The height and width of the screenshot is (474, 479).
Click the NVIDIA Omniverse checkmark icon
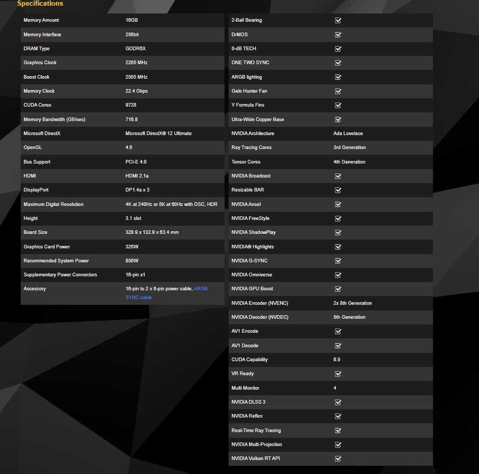[x=338, y=275]
